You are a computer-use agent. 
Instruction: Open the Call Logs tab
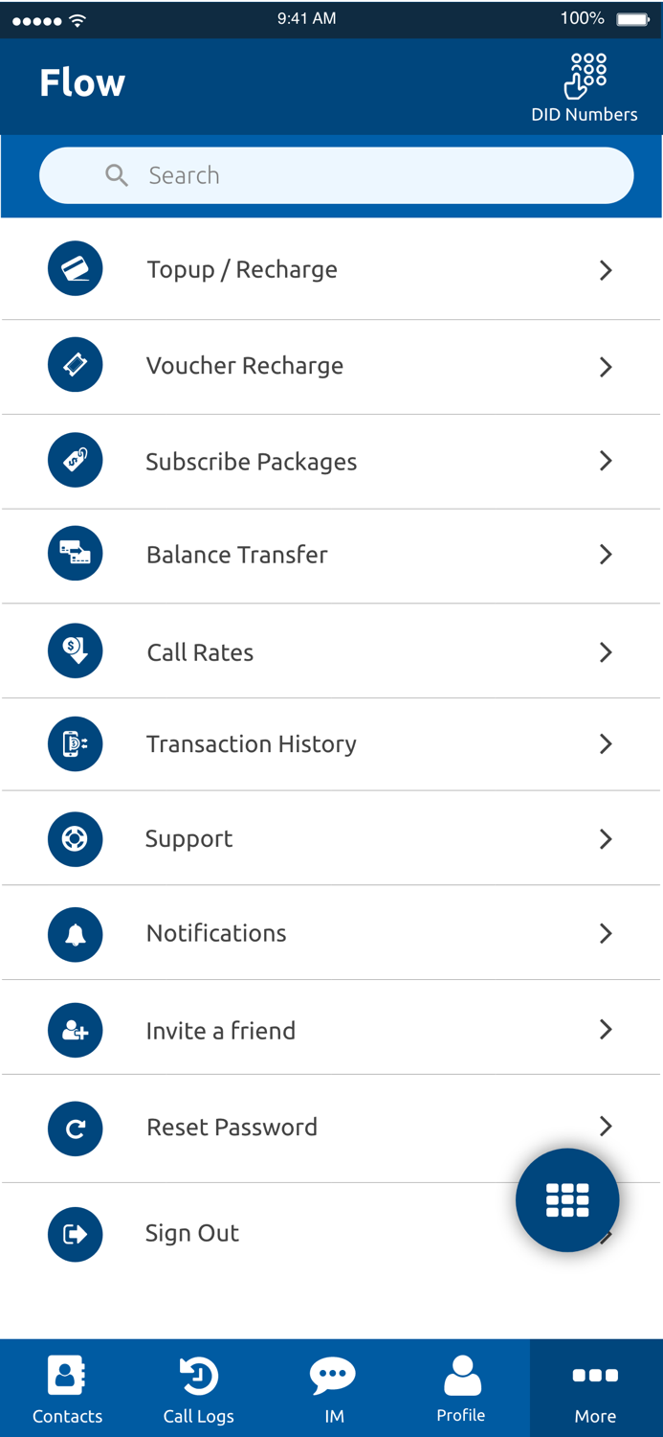coord(198,1386)
